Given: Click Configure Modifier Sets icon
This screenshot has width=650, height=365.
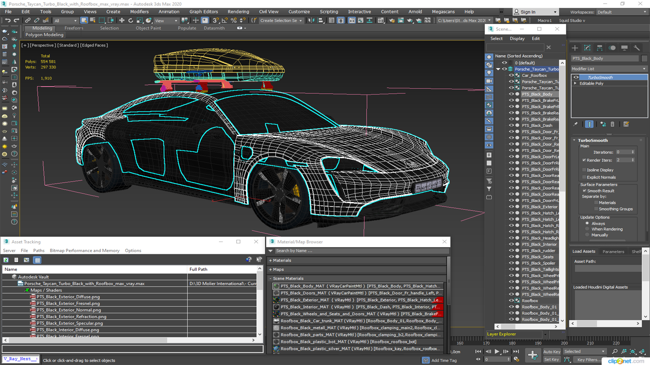Looking at the screenshot, I should (626, 124).
